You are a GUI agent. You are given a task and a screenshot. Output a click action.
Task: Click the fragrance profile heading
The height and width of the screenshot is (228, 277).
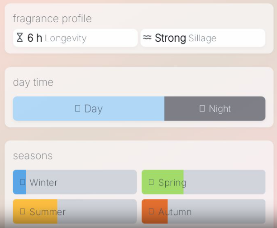point(52,19)
